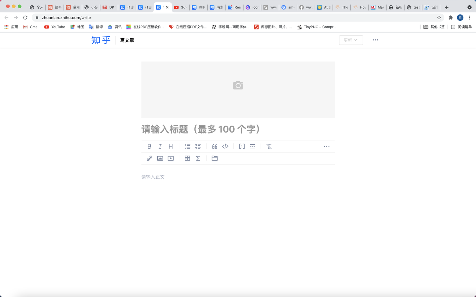Insert a video
Image resolution: width=476 pixels, height=297 pixels.
(x=170, y=158)
